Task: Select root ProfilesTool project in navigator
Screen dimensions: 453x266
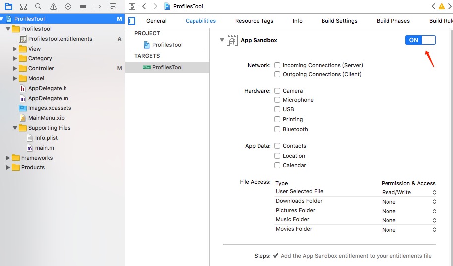Action: [x=62, y=19]
